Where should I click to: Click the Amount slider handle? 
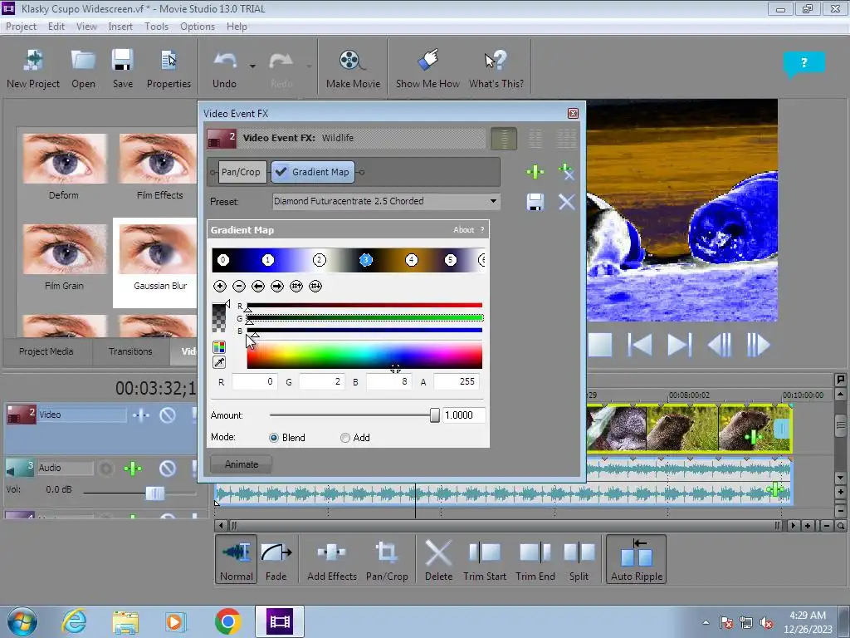tap(435, 415)
